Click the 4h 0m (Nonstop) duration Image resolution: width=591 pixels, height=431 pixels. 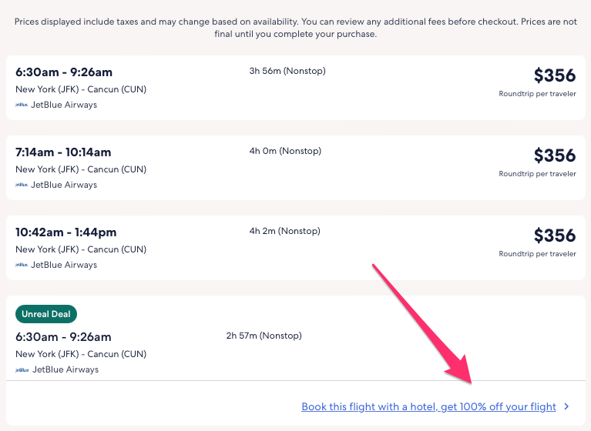[x=284, y=152]
